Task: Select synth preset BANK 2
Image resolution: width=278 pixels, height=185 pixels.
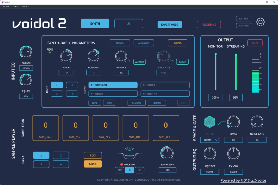Action: [x=72, y=85]
